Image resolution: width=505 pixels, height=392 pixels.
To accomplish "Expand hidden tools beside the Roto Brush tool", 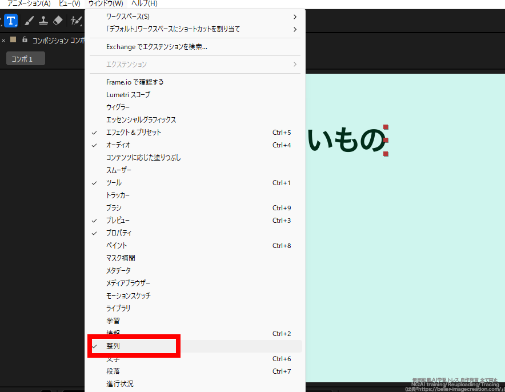I will click(x=81, y=25).
